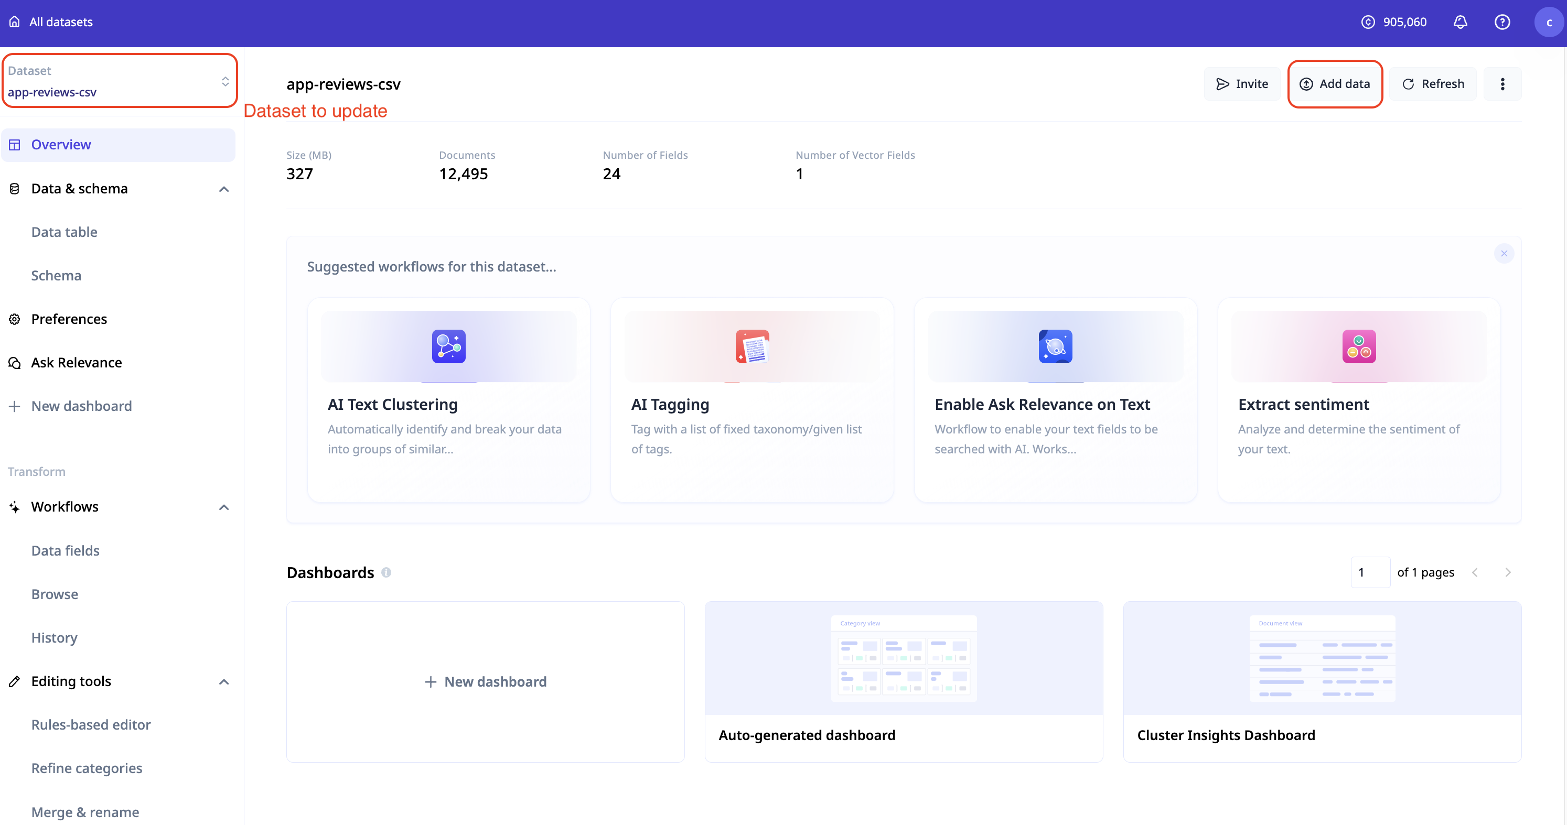Click the notifications bell icon
1567x825 pixels.
(1460, 22)
